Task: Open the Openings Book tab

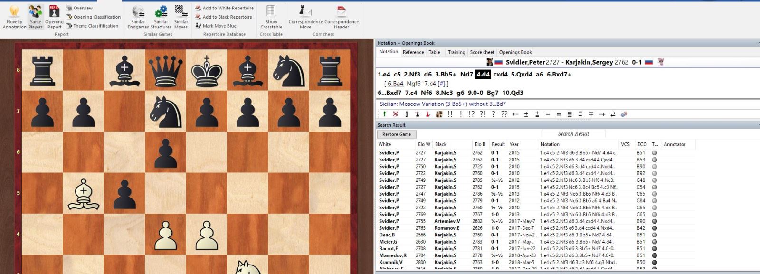Action: [x=515, y=52]
